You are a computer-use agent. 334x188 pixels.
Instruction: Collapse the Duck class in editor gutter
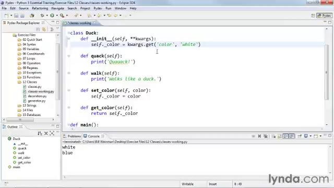click(68, 33)
